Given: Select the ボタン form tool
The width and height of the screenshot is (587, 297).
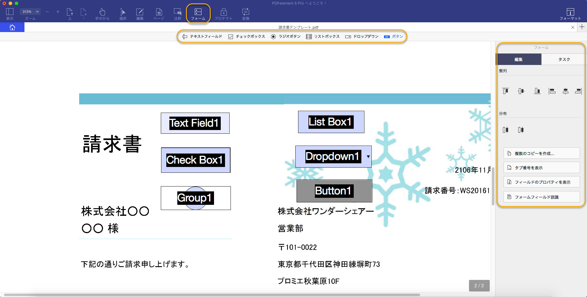Looking at the screenshot, I should tap(393, 36).
